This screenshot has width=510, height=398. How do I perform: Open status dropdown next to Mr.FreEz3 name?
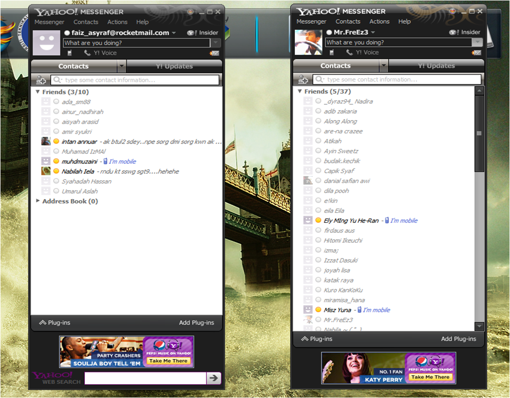tap(373, 32)
